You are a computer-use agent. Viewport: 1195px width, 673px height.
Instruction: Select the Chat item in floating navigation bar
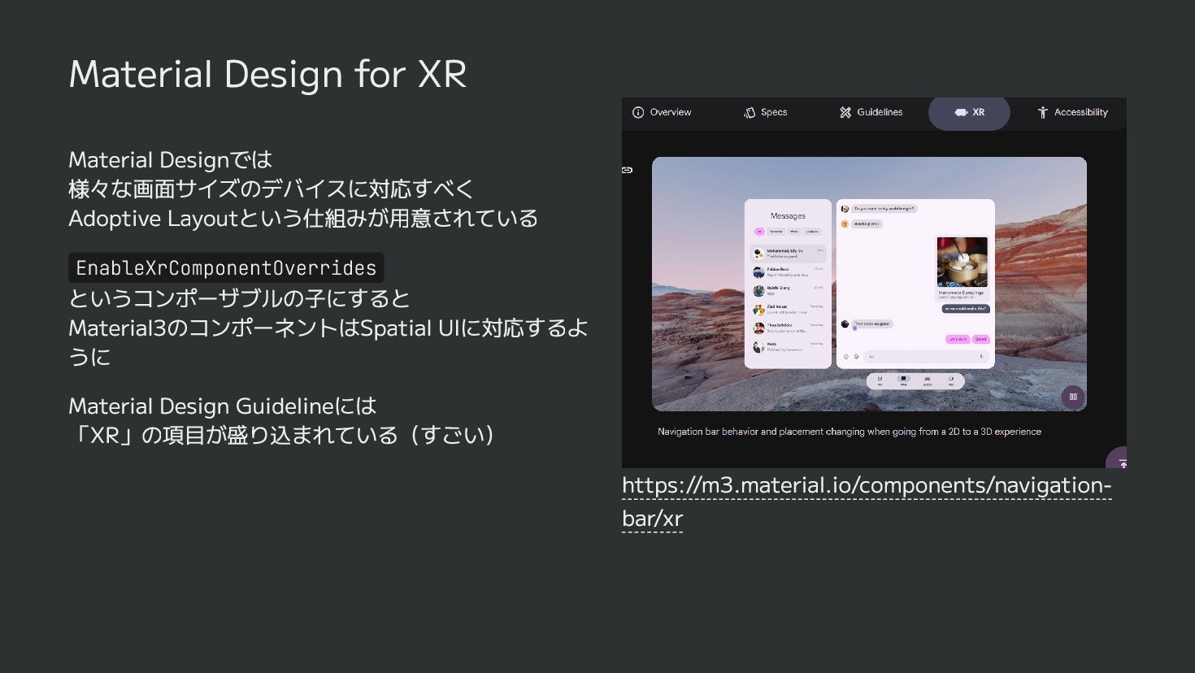903,380
